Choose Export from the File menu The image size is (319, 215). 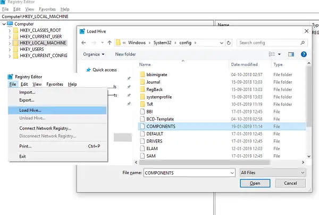(x=27, y=100)
